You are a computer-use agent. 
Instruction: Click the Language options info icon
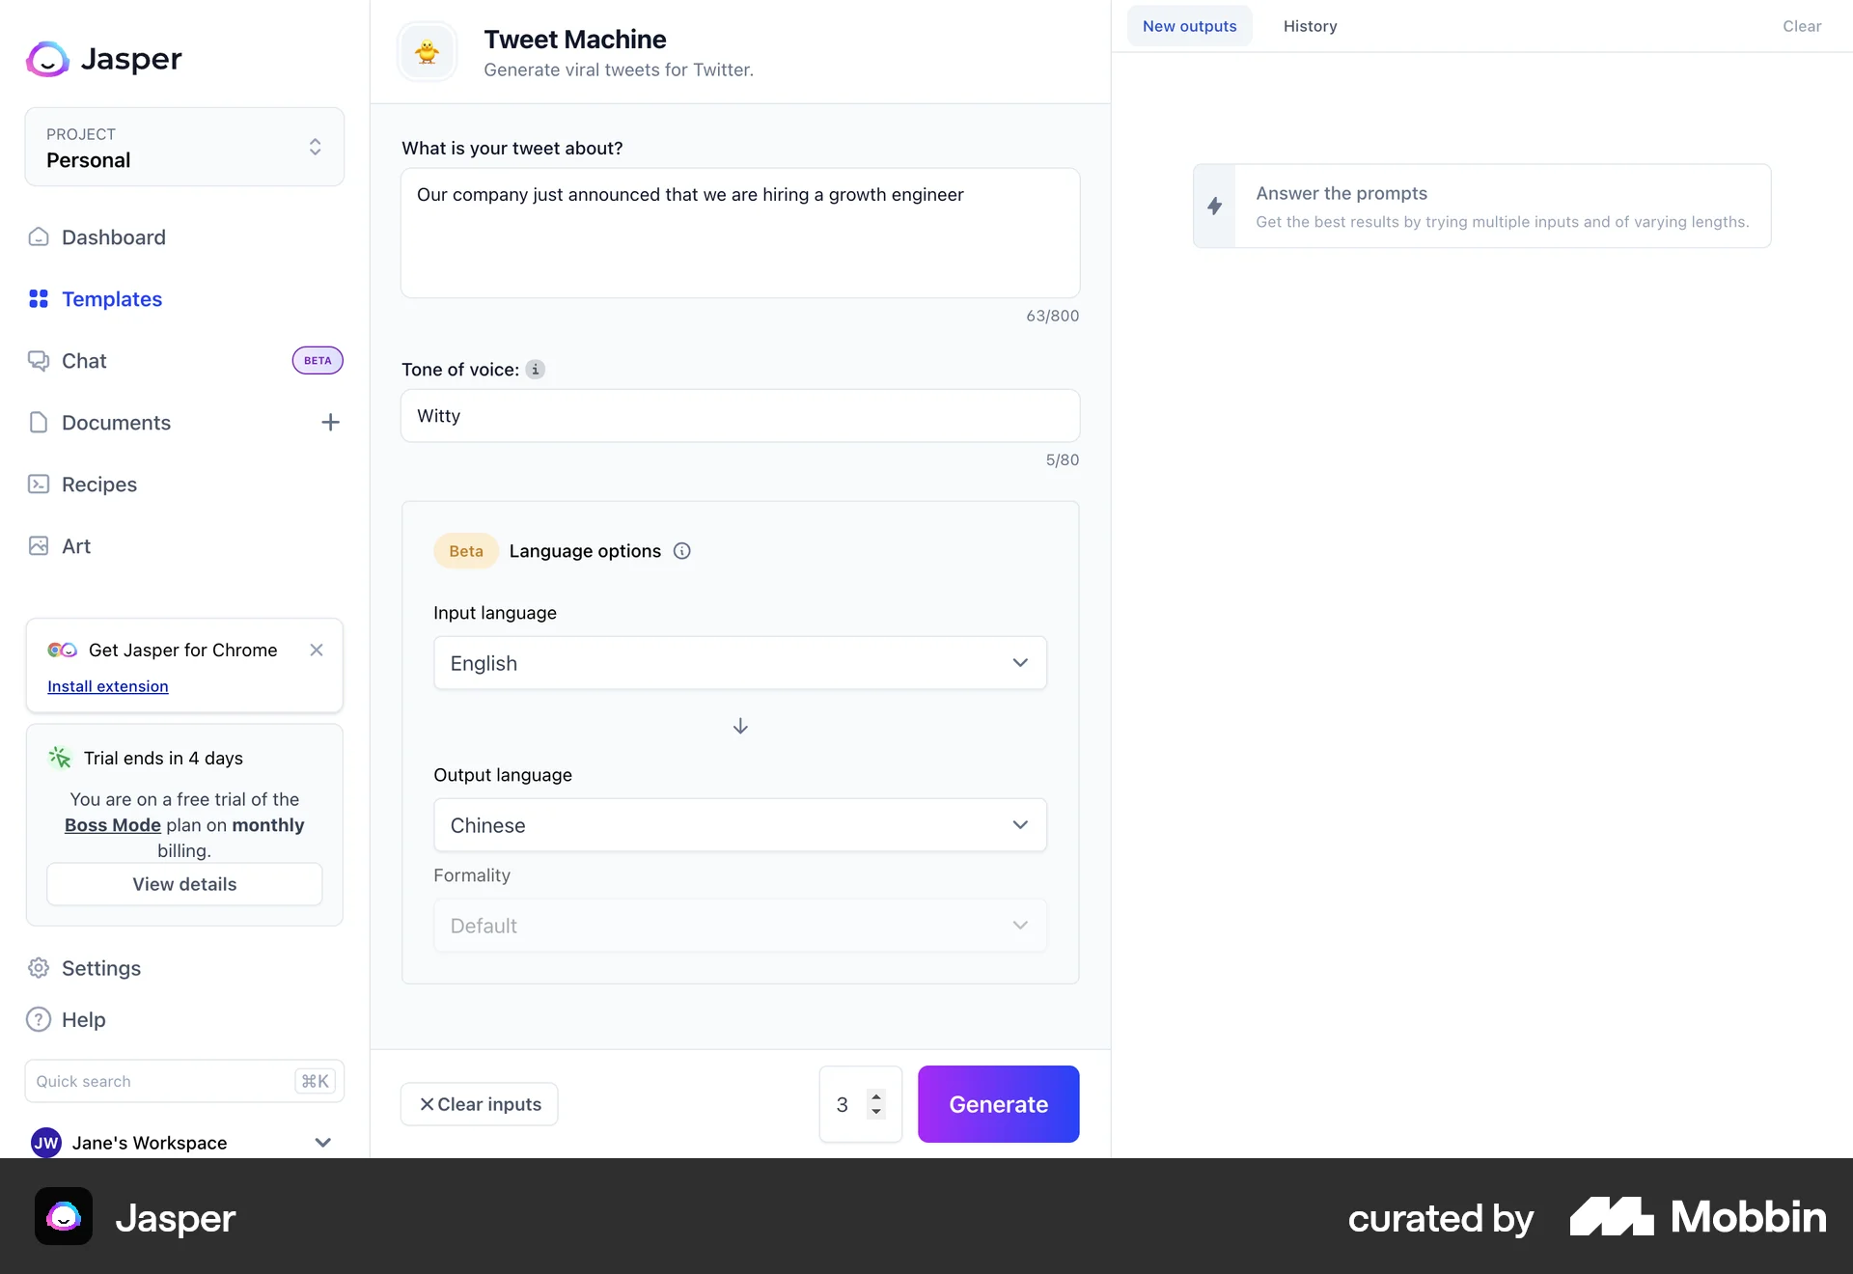pyautogui.click(x=682, y=551)
